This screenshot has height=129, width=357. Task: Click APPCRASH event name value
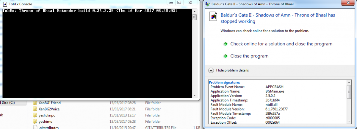coord(275,87)
